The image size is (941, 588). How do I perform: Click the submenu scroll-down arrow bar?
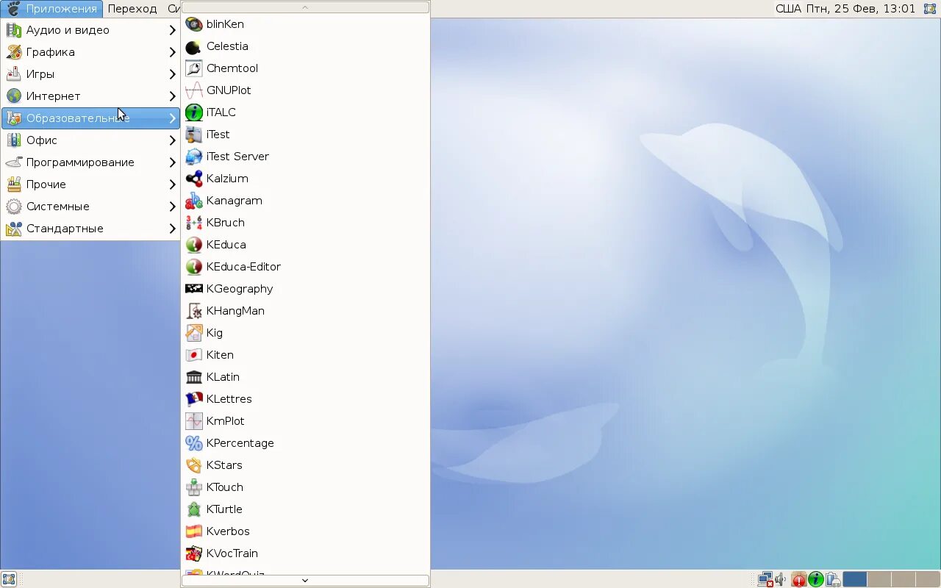[x=305, y=580]
